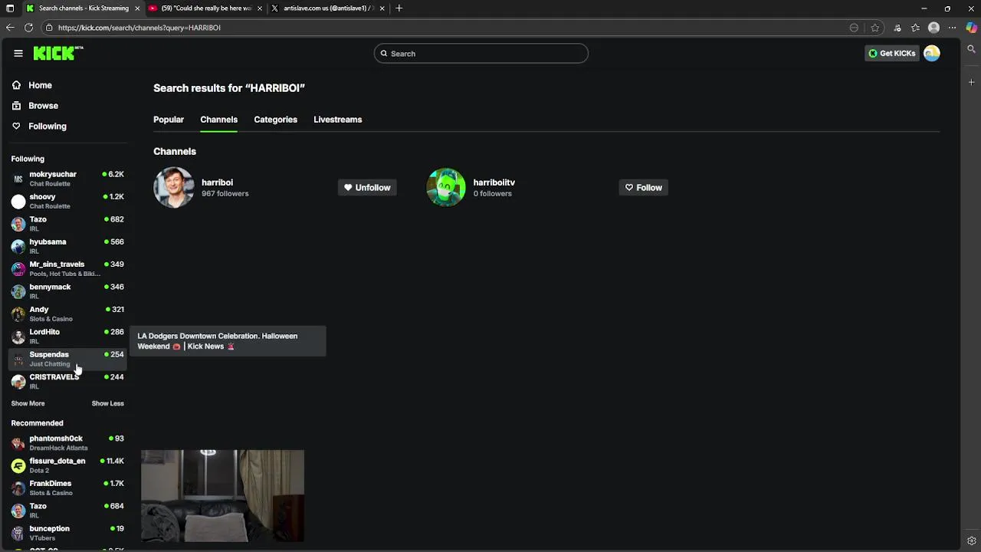Screen dimensions: 981x552
Task: Open browser settings and more menu
Action: click(x=953, y=28)
